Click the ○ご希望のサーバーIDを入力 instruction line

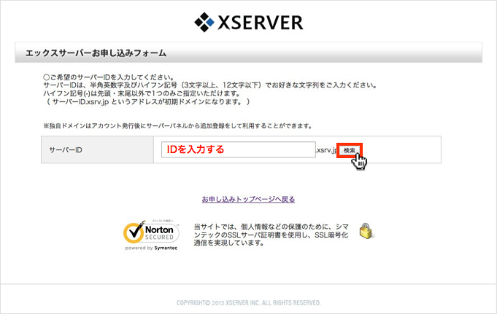pyautogui.click(x=109, y=77)
